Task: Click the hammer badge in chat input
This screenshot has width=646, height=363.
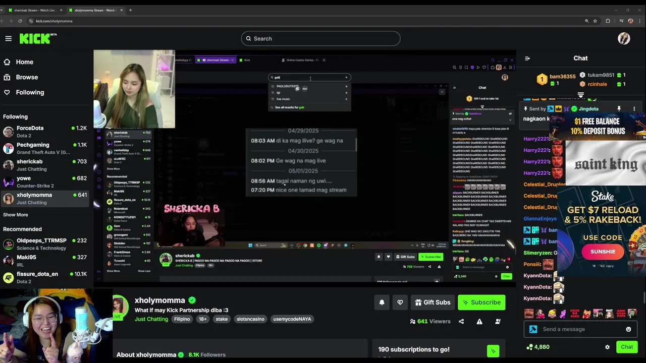Action: click(533, 329)
